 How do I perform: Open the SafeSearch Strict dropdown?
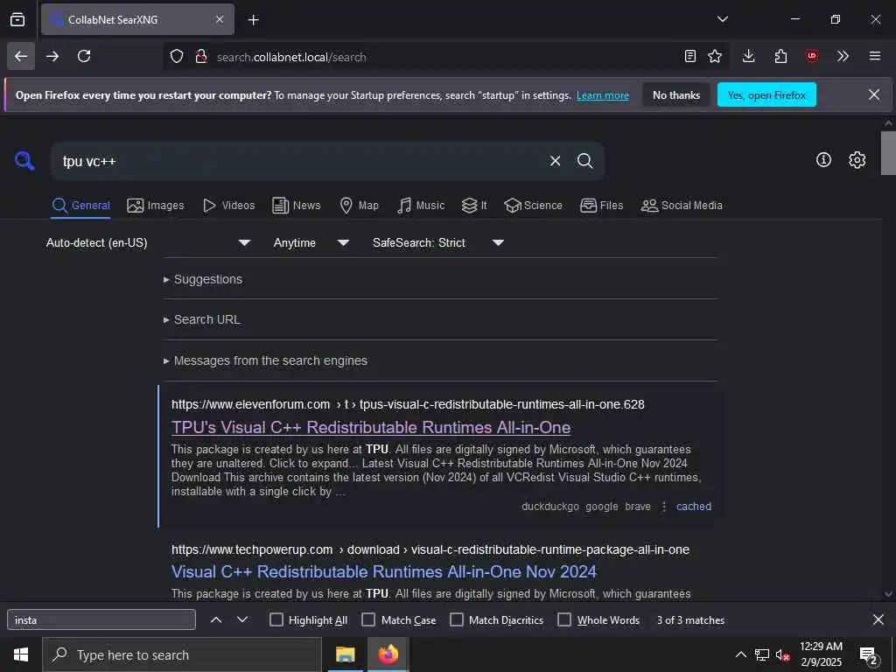[x=437, y=243]
